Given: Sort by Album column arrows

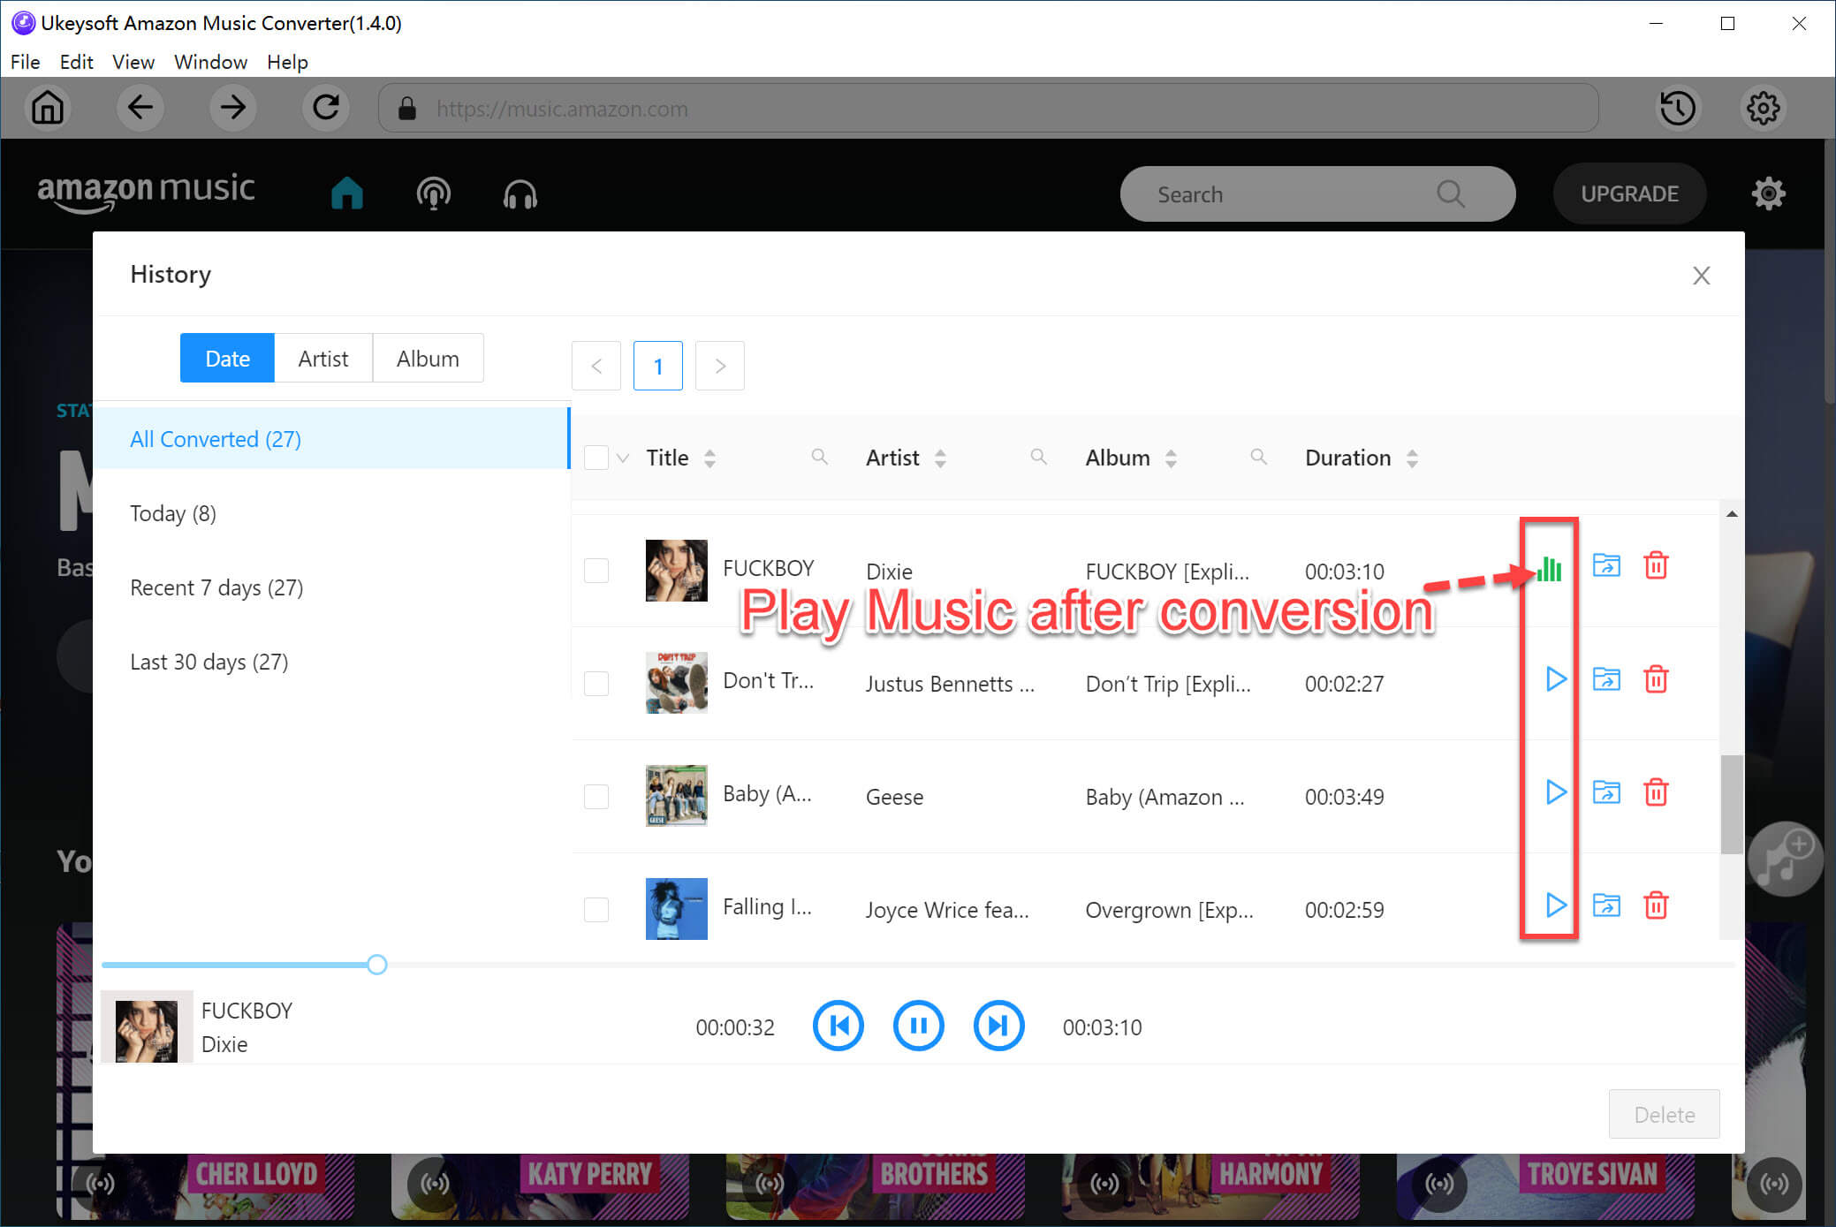Looking at the screenshot, I should [1171, 458].
